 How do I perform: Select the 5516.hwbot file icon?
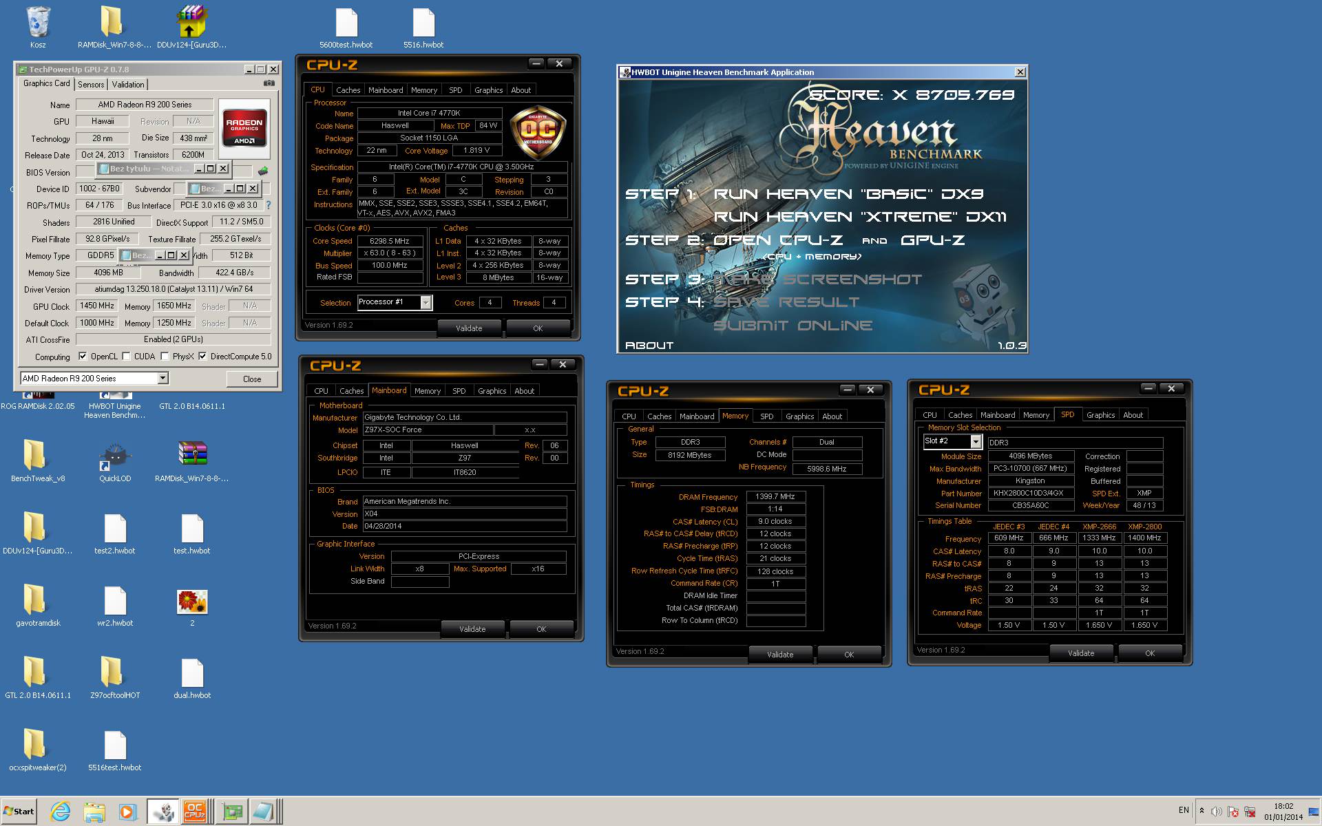tap(423, 23)
